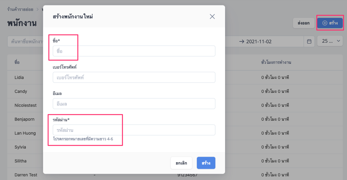Click the ชื่อ name input field

134,51
